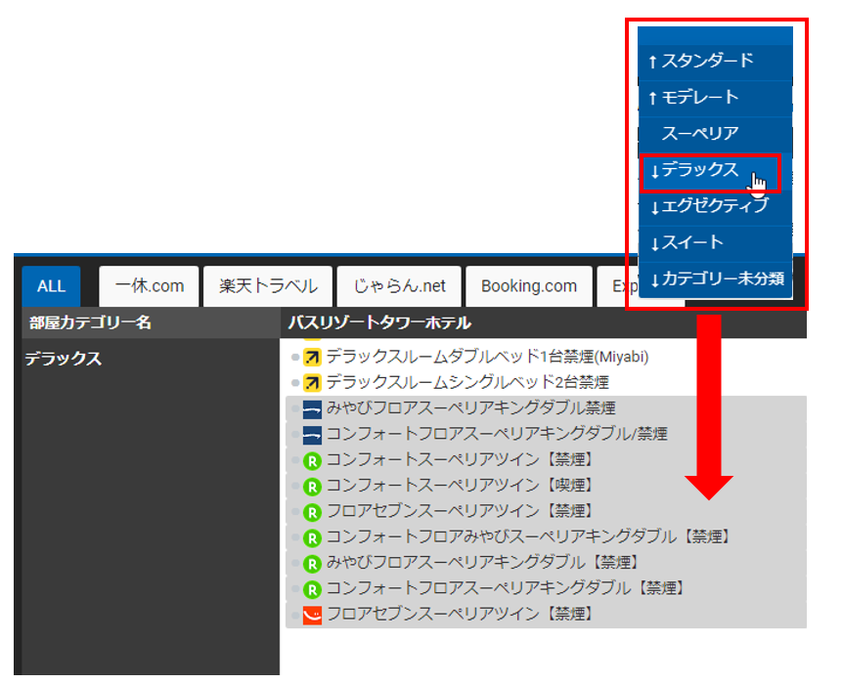Click yellow arrow icon beside デラックスルームシングルベッド2台禁煙
This screenshot has width=842, height=684.
(312, 382)
